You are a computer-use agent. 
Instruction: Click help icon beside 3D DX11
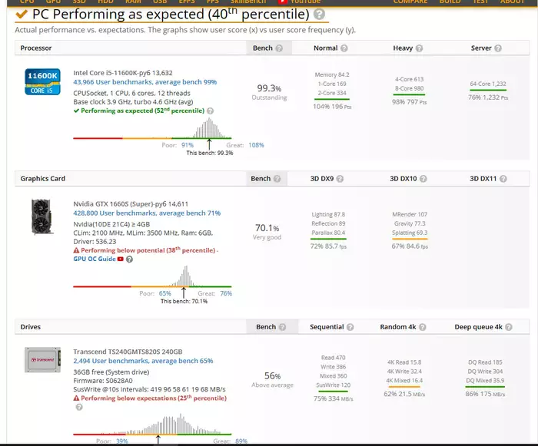[503, 179]
